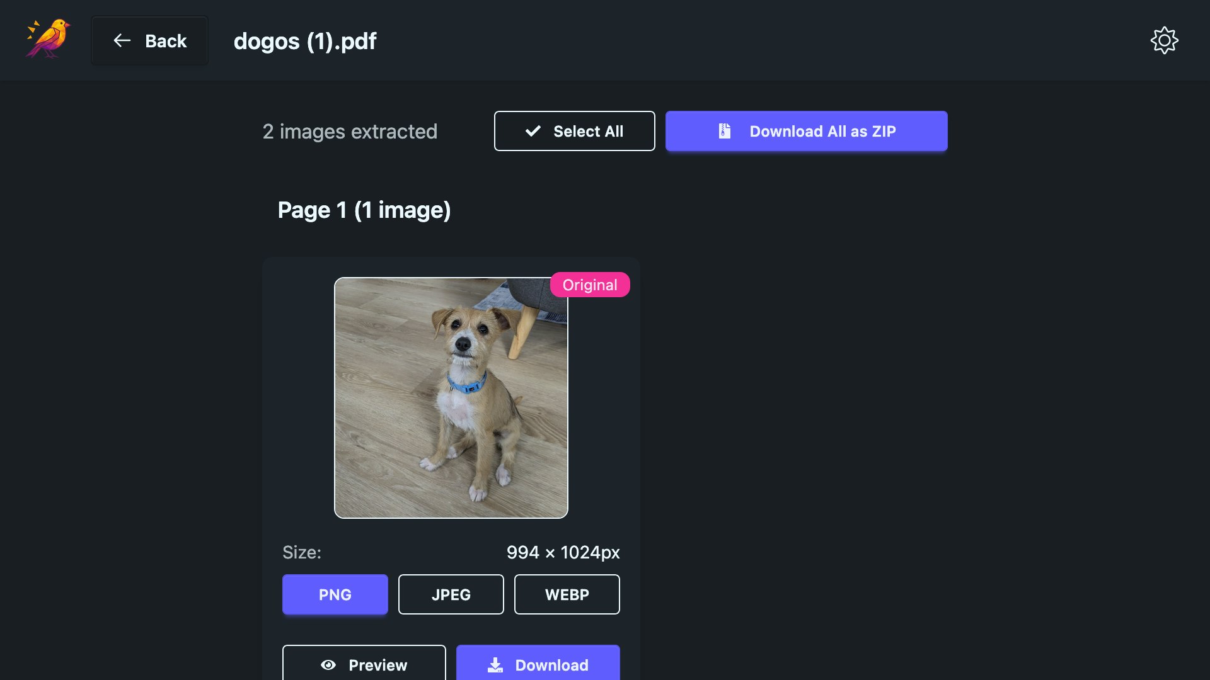1210x680 pixels.
Task: Click the dog photo thumbnail
Action: (451, 398)
